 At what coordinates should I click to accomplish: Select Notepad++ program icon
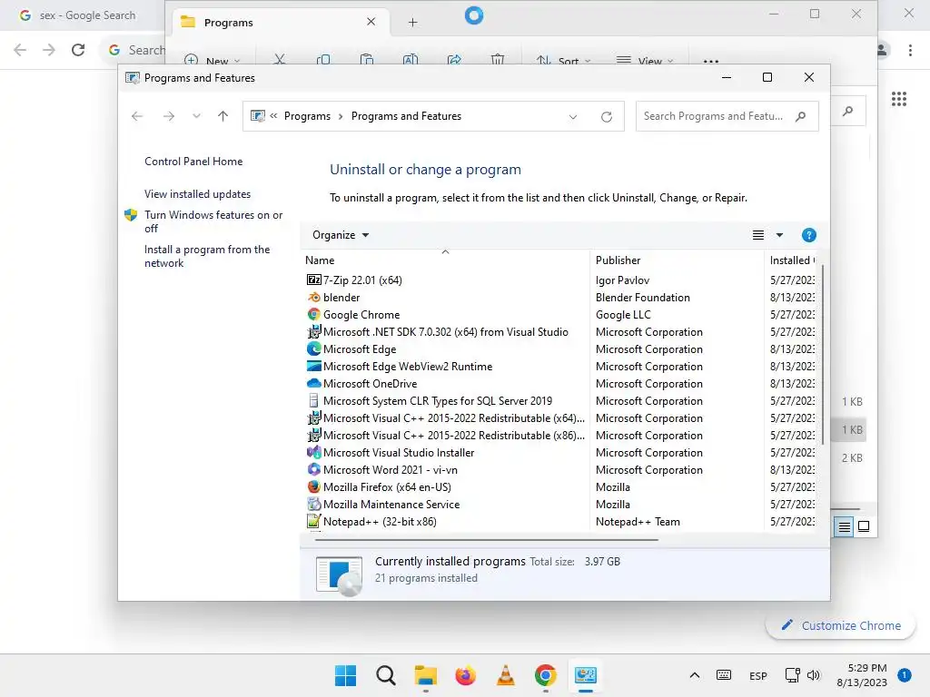[313, 522]
